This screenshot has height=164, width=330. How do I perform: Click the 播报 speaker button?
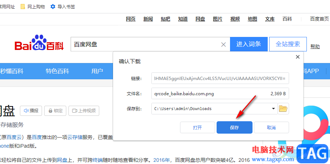[x=31, y=110]
